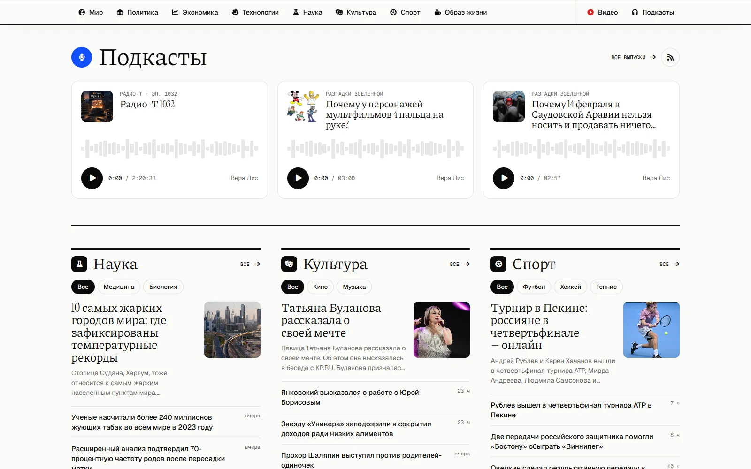This screenshot has width=751, height=469.
Task: Open Образ жизни in the navigation
Action: point(460,12)
